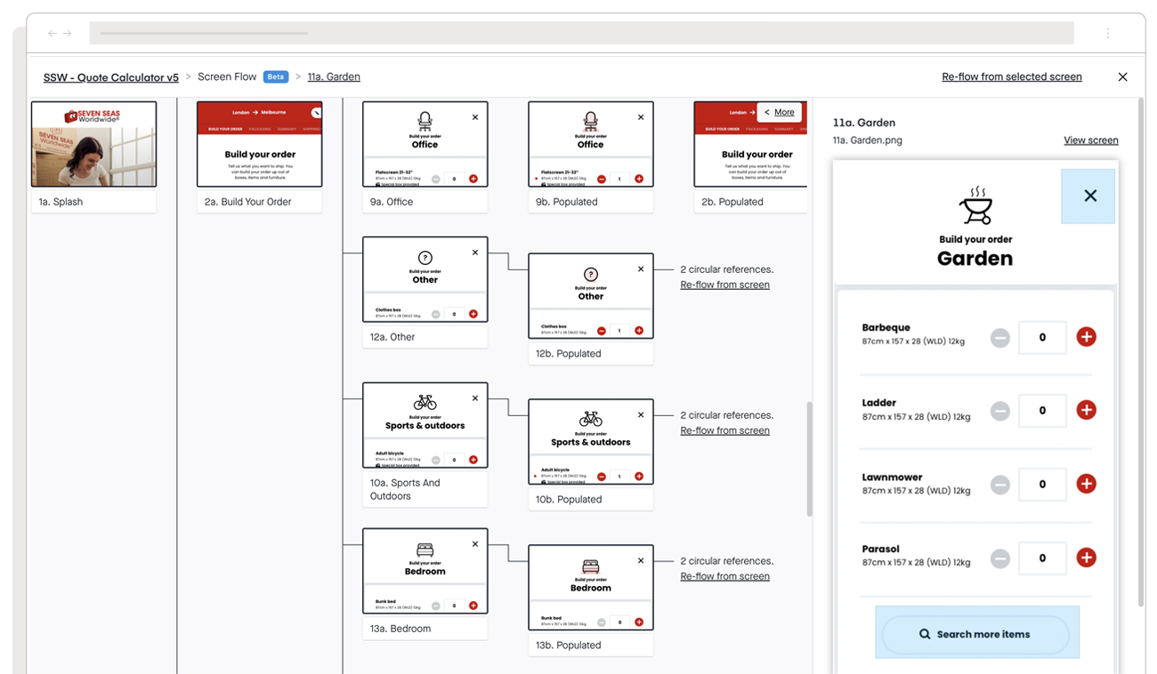Viewport: 1157px width, 674px height.
Task: Click Re-flow from screen beside 12b. Populated
Action: click(724, 285)
